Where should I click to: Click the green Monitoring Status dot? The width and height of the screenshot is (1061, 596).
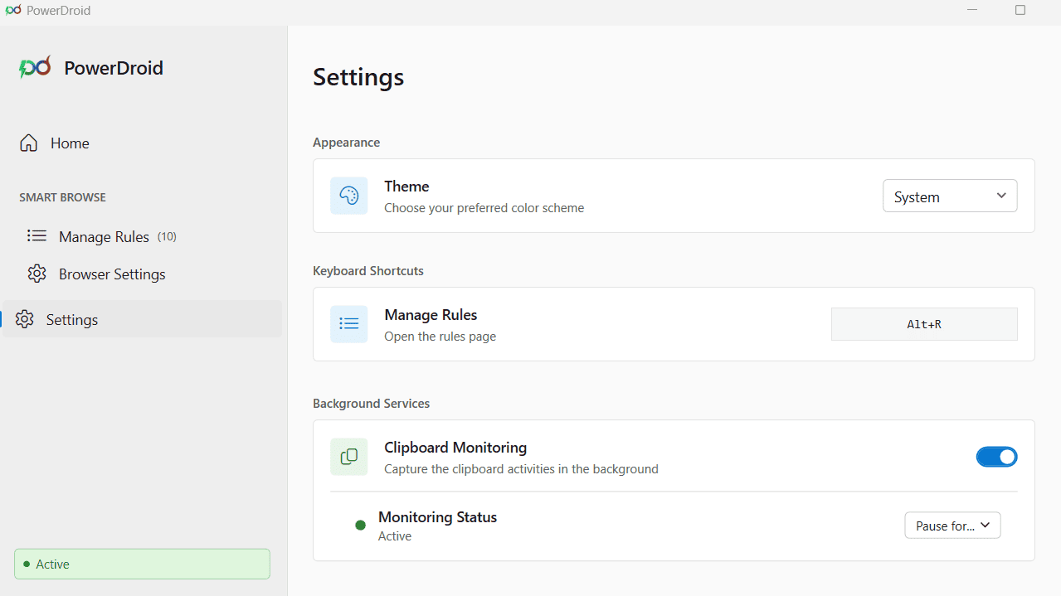coord(360,526)
